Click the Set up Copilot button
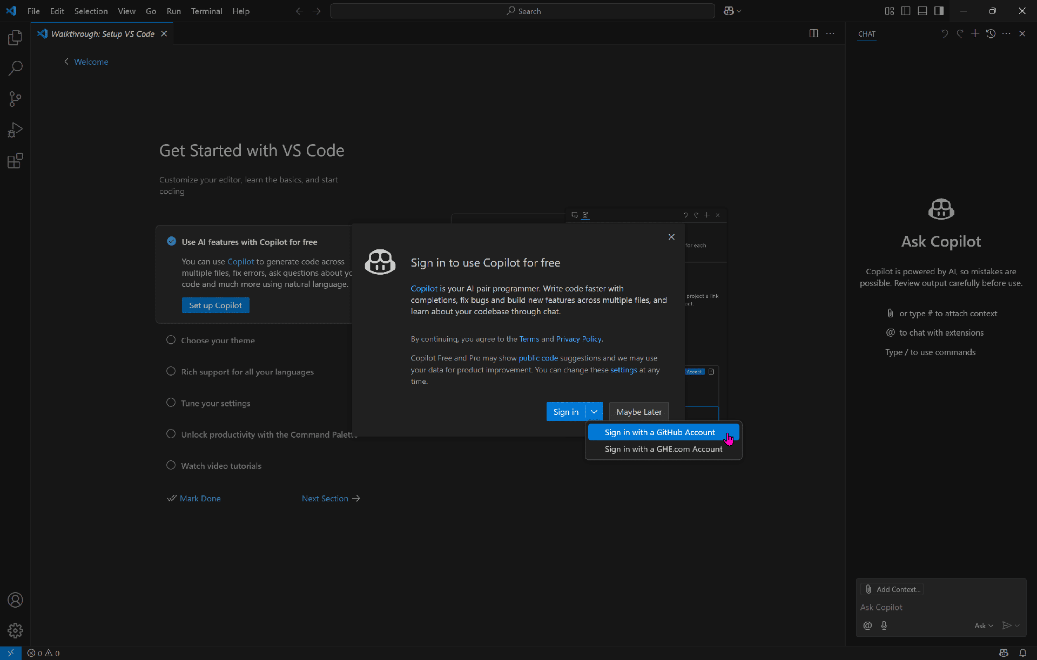The image size is (1037, 660). pos(216,305)
